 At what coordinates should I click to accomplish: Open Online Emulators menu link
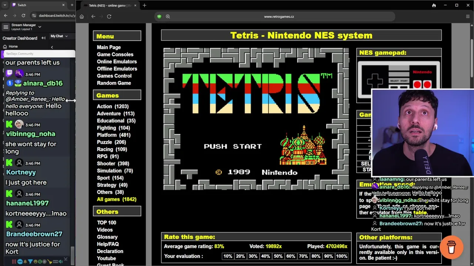[x=117, y=62]
